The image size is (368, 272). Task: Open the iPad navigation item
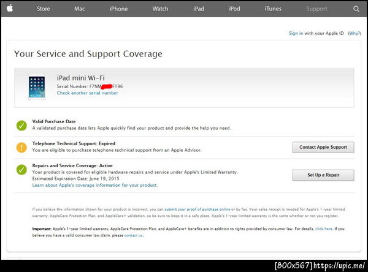[x=199, y=9]
